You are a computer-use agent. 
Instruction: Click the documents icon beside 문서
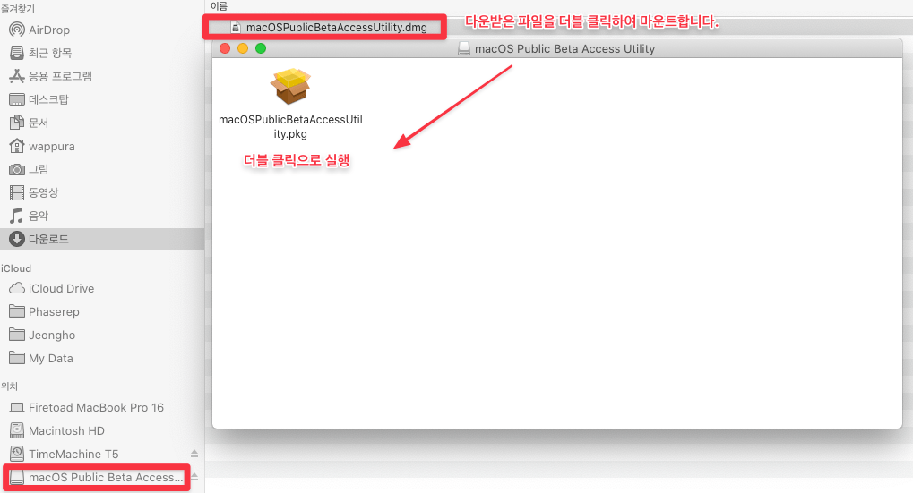click(x=17, y=123)
